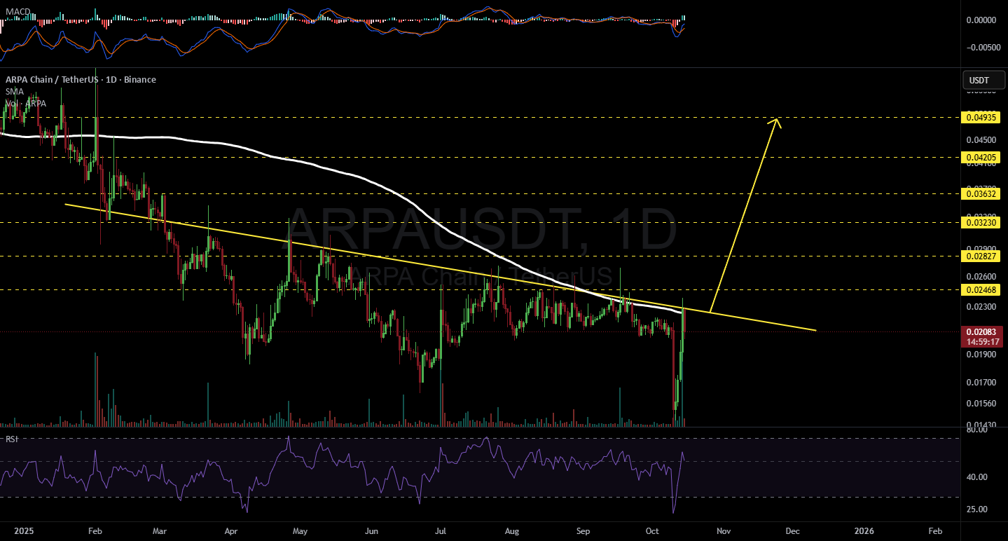Viewport: 1008px width, 541px height.
Task: Select the ARPA Chain / TetherUS chart title
Action: pyautogui.click(x=81, y=79)
